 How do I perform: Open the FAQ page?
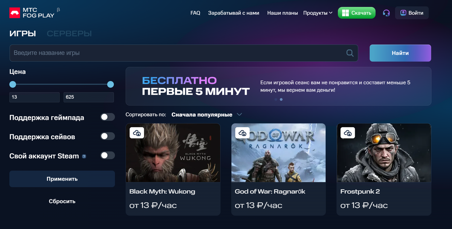[195, 13]
